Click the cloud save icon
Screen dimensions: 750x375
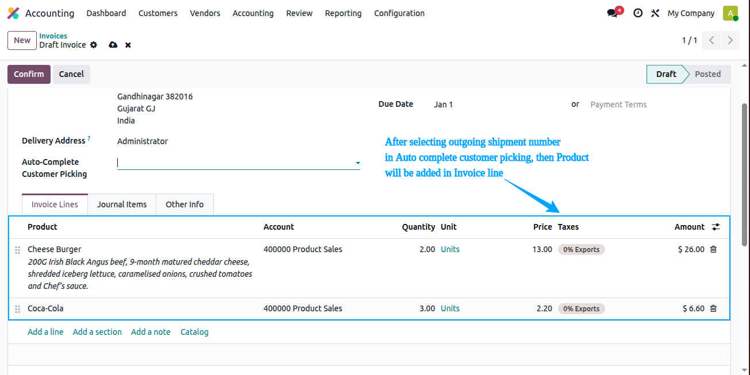[113, 45]
